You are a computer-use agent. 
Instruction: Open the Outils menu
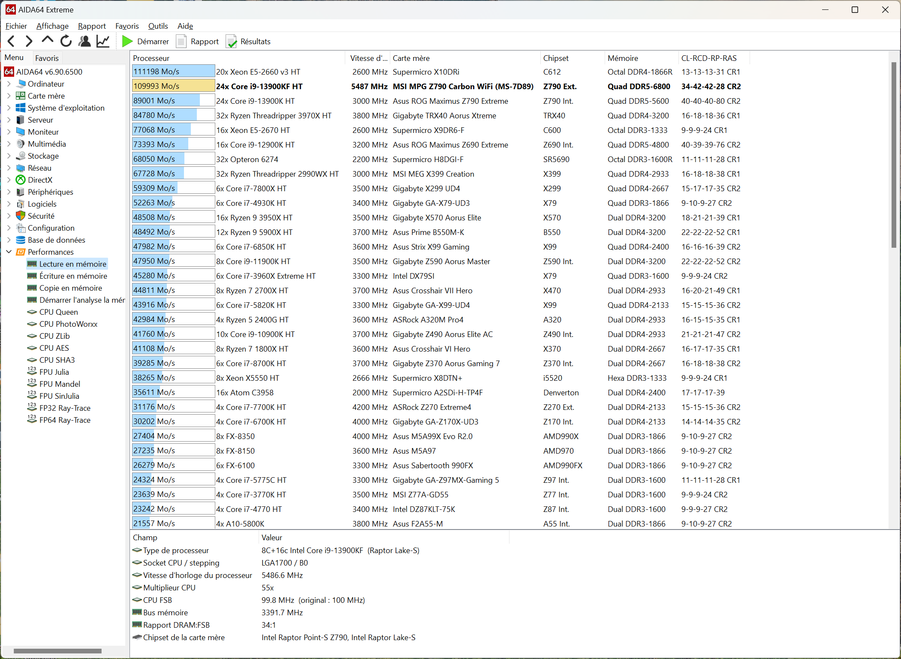(x=158, y=26)
